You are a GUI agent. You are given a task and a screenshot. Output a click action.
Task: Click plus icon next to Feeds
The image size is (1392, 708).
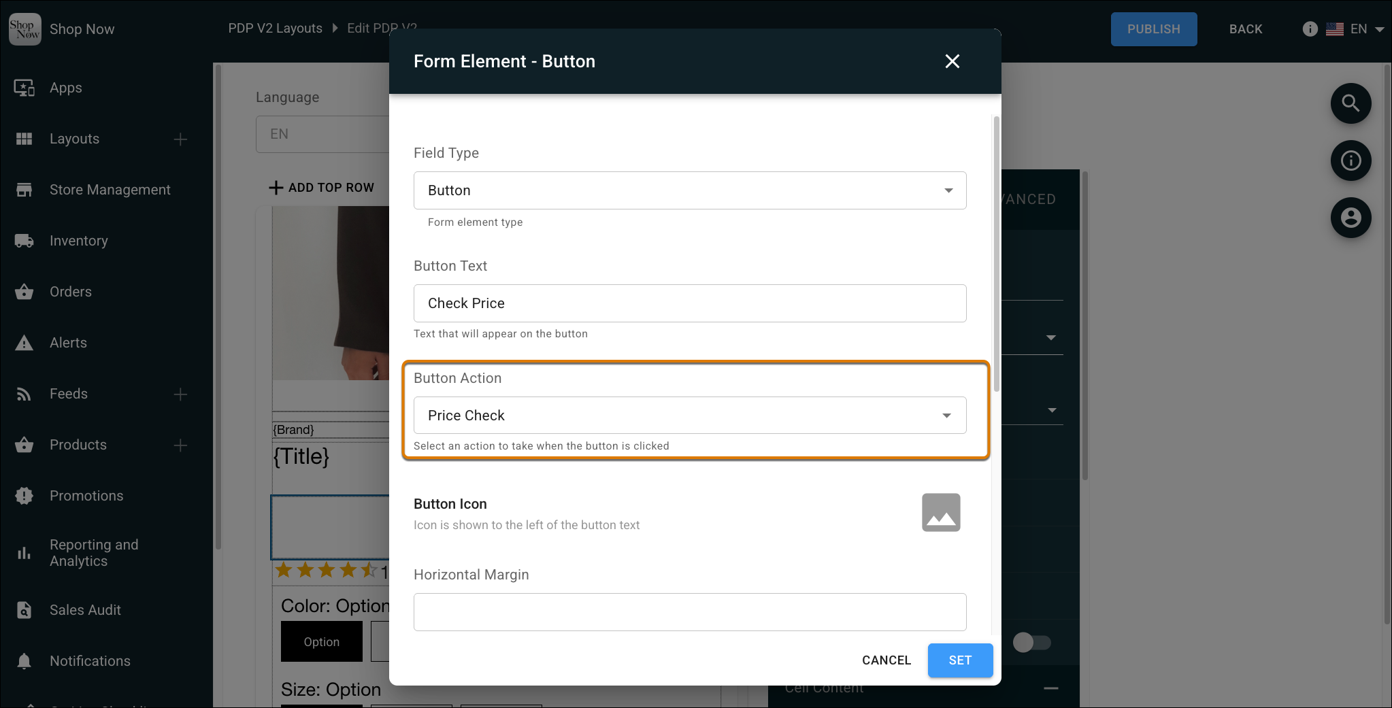coord(180,394)
